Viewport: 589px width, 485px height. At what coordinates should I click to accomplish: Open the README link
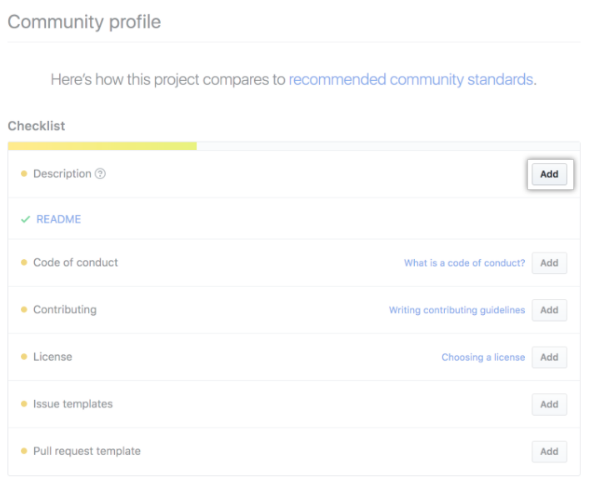tap(58, 220)
